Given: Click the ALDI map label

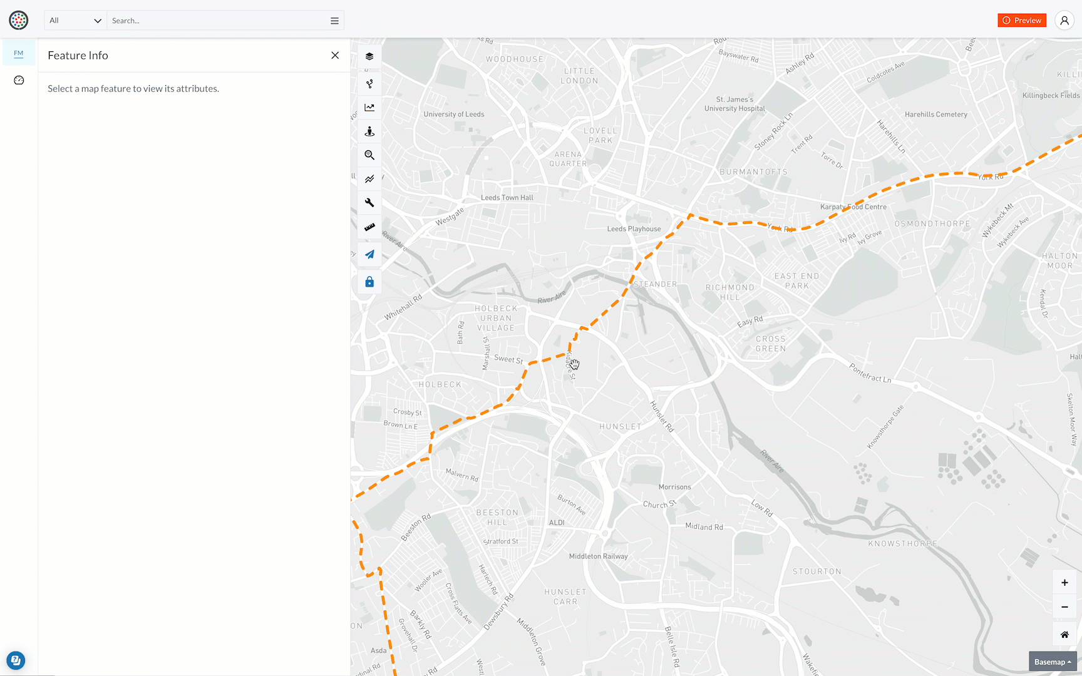Looking at the screenshot, I should (x=557, y=523).
